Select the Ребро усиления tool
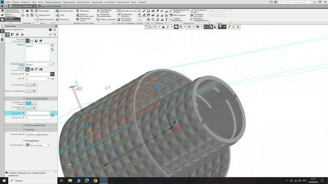 [106, 19]
